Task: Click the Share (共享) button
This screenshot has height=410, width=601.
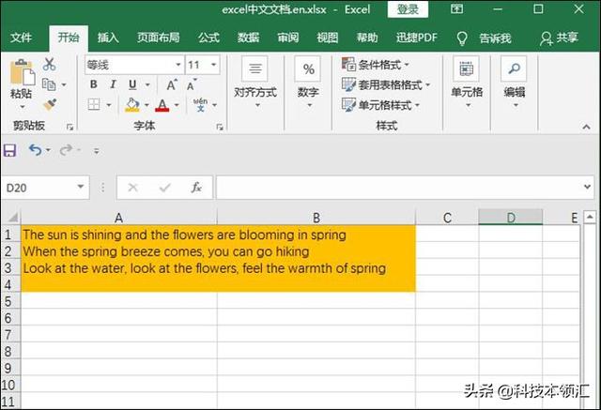Action: click(560, 38)
